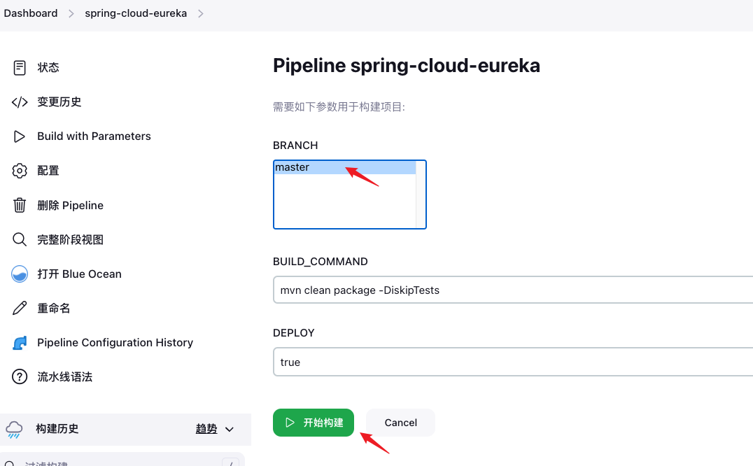Select 重命名 in the sidebar
753x466 pixels.
coord(54,308)
